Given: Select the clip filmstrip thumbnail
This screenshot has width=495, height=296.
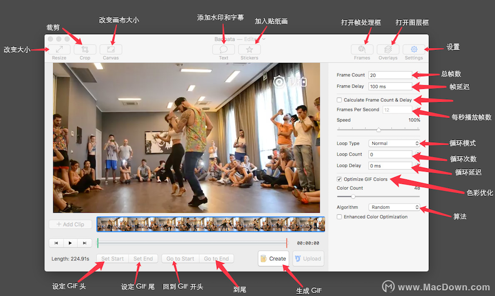Looking at the screenshot, I should pyautogui.click(x=211, y=224).
